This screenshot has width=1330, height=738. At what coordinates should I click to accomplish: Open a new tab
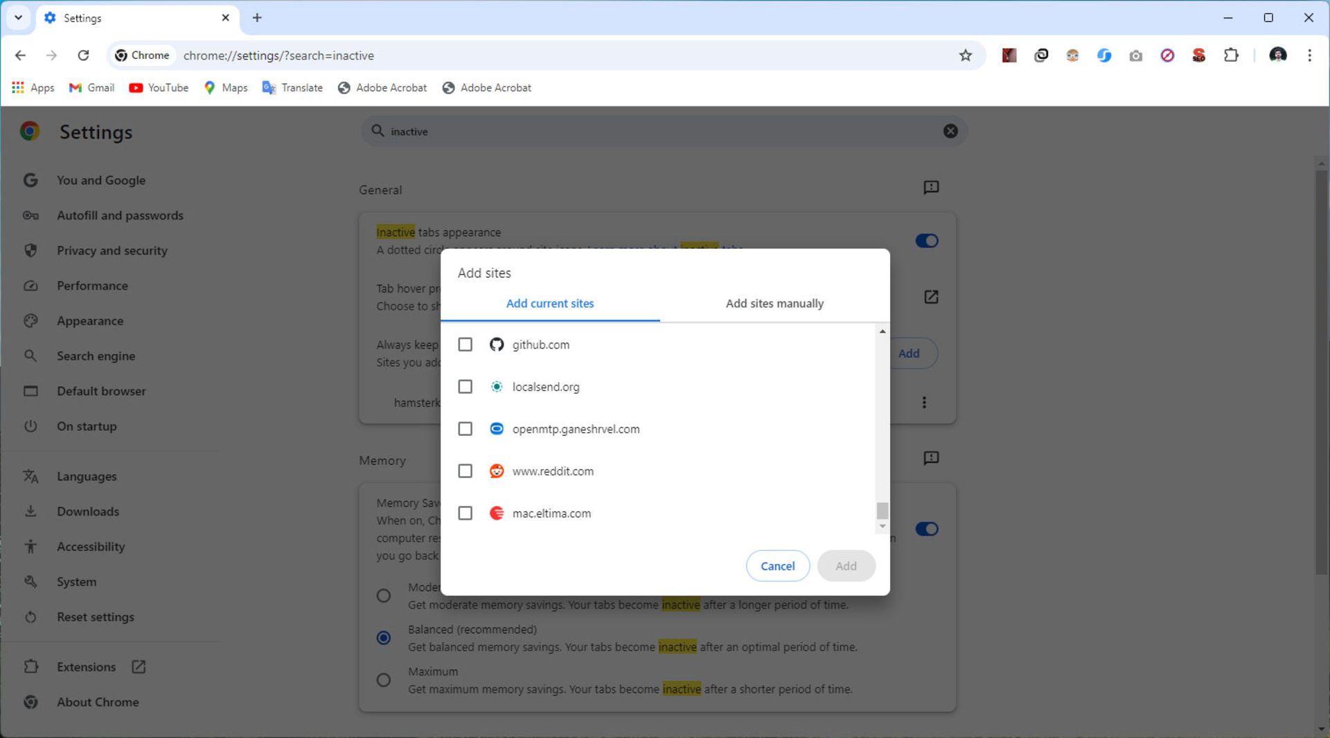coord(257,18)
